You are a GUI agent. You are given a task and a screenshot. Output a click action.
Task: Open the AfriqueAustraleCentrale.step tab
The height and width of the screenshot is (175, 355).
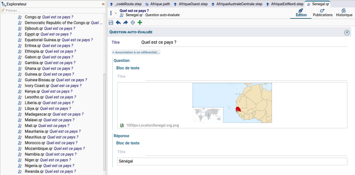237,4
